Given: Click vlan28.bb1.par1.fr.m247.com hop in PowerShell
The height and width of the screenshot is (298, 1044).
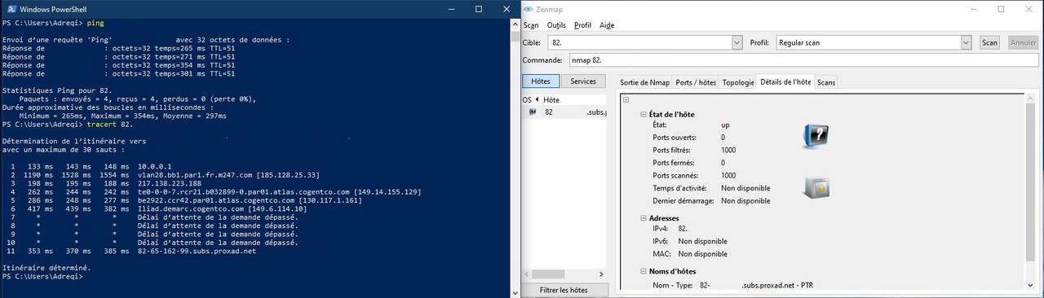Looking at the screenshot, I should [228, 175].
